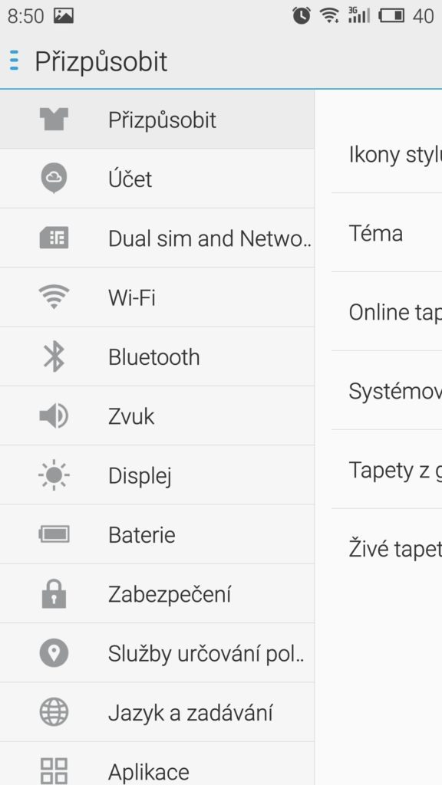442x785 pixels.
Task: Tap the speaker Zvuk icon
Action: tap(54, 416)
